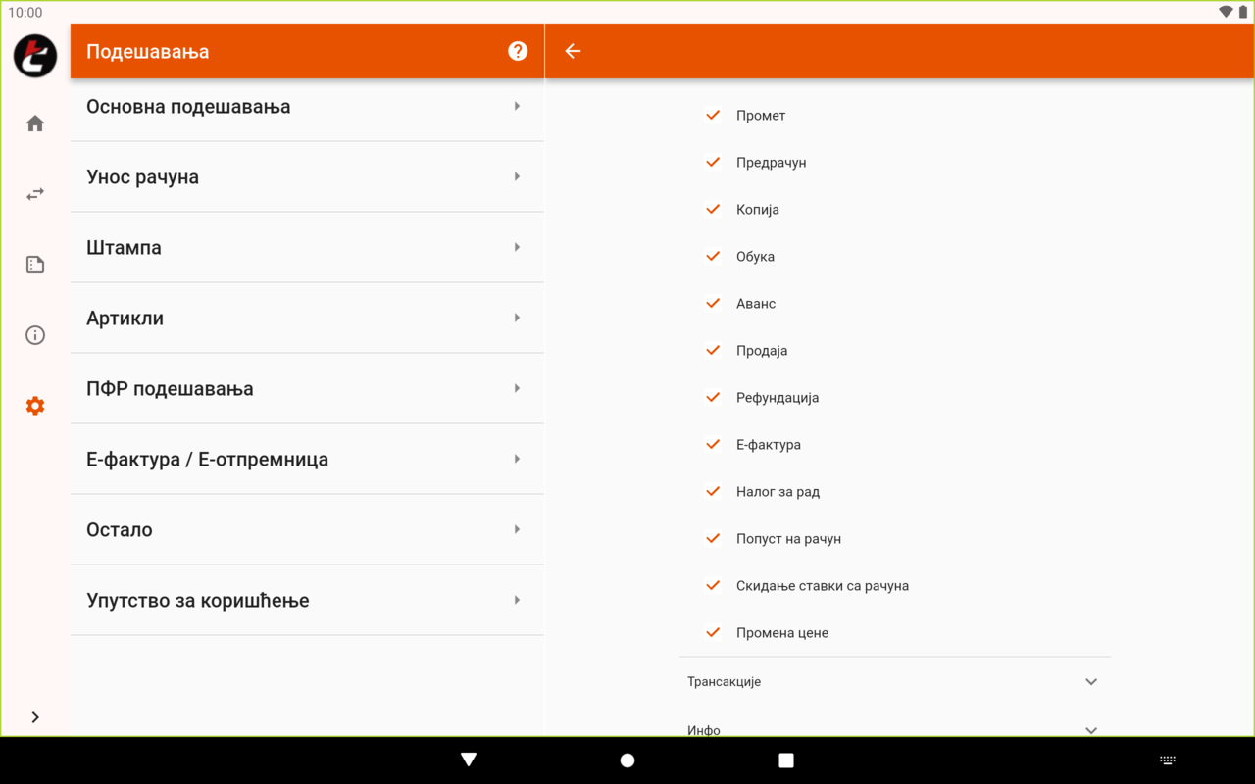Open the transfer arrows sidebar icon
Viewport: 1255px width, 784px height.
pyautogui.click(x=35, y=194)
